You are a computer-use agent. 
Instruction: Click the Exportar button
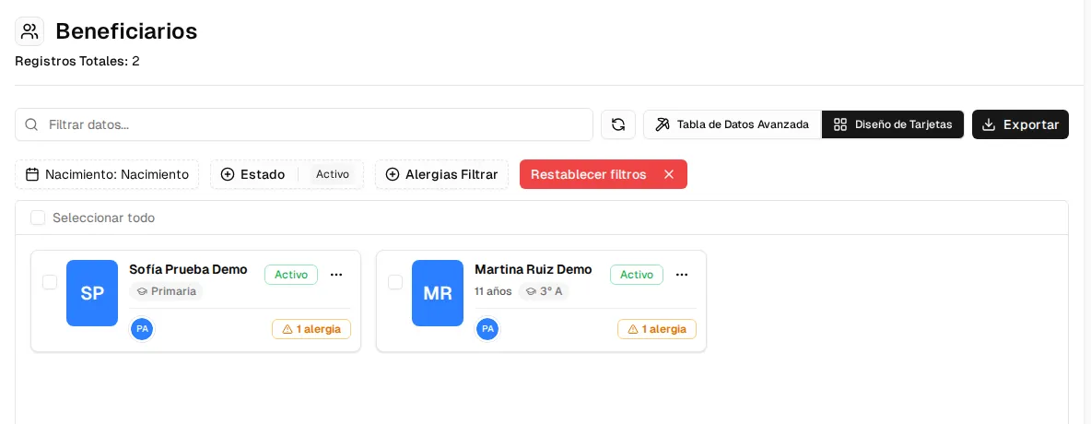pyautogui.click(x=1020, y=124)
